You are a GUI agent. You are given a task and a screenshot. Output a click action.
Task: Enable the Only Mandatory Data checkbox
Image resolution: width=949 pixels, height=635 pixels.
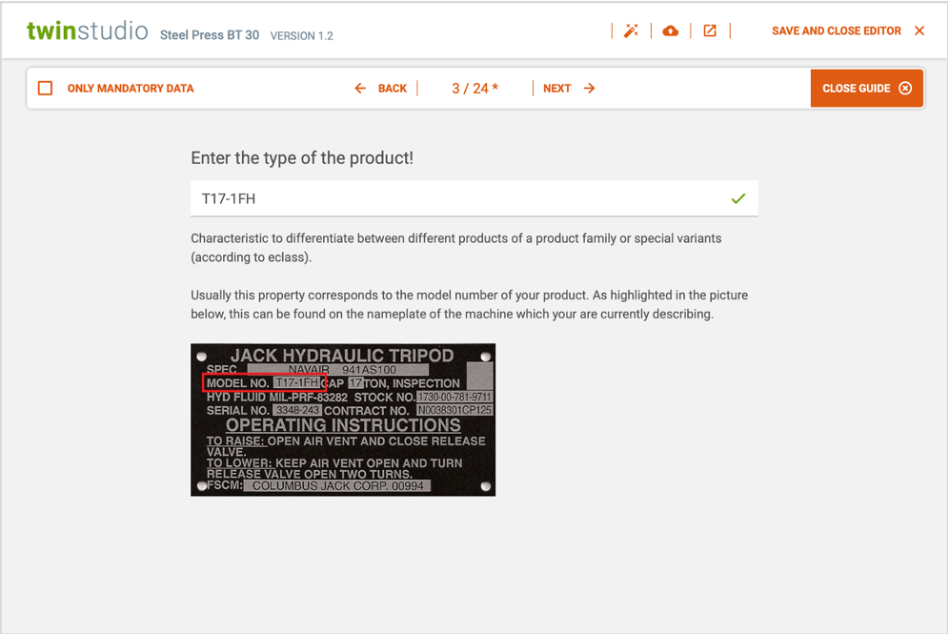coord(45,89)
